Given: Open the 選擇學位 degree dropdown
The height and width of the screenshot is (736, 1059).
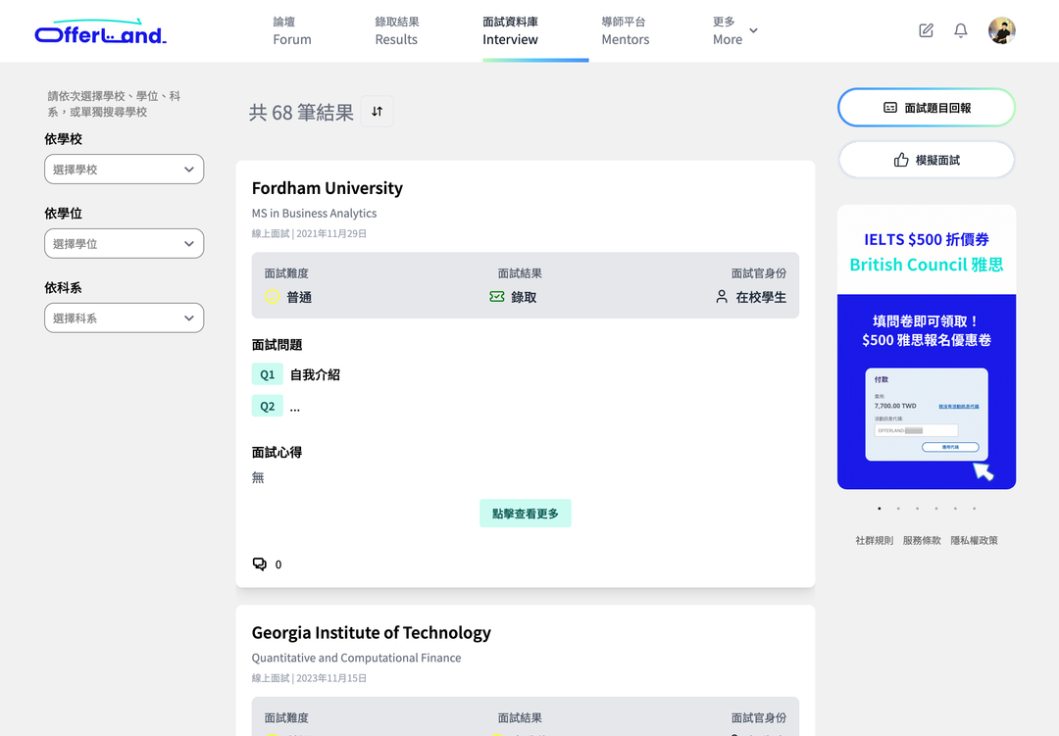Looking at the screenshot, I should tap(125, 244).
